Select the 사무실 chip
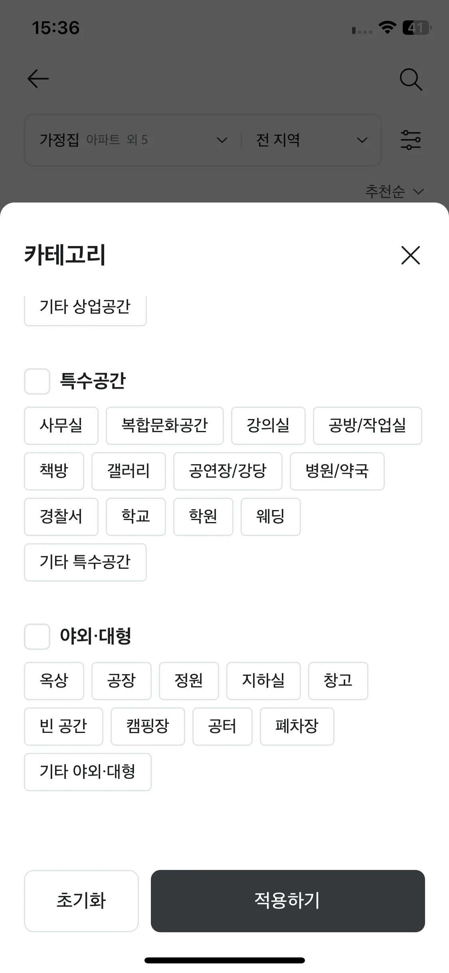The image size is (449, 973). (x=61, y=426)
